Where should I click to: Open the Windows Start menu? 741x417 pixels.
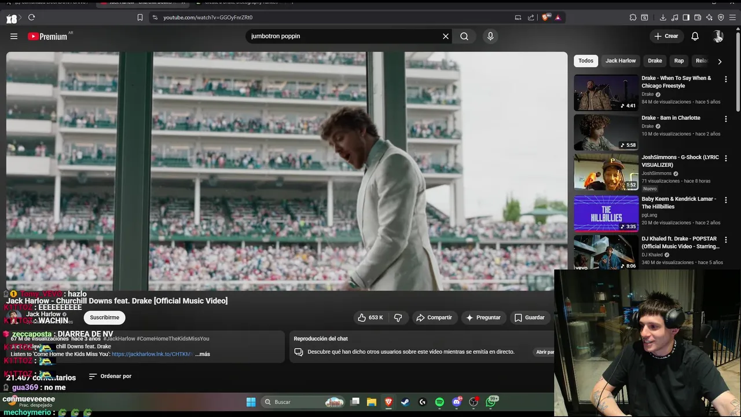pos(251,402)
